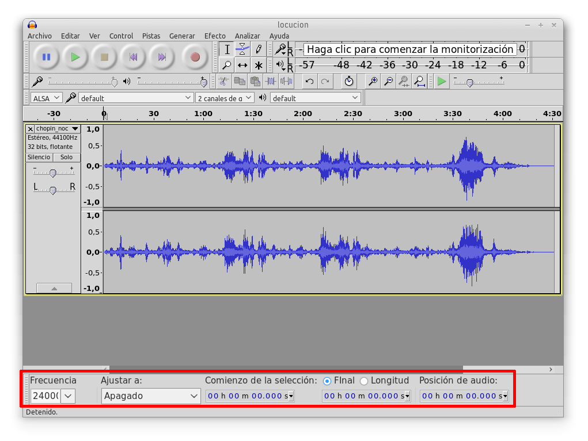Image resolution: width=588 pixels, height=441 pixels.
Task: Select the Time Shift arrows tool
Action: (x=242, y=65)
